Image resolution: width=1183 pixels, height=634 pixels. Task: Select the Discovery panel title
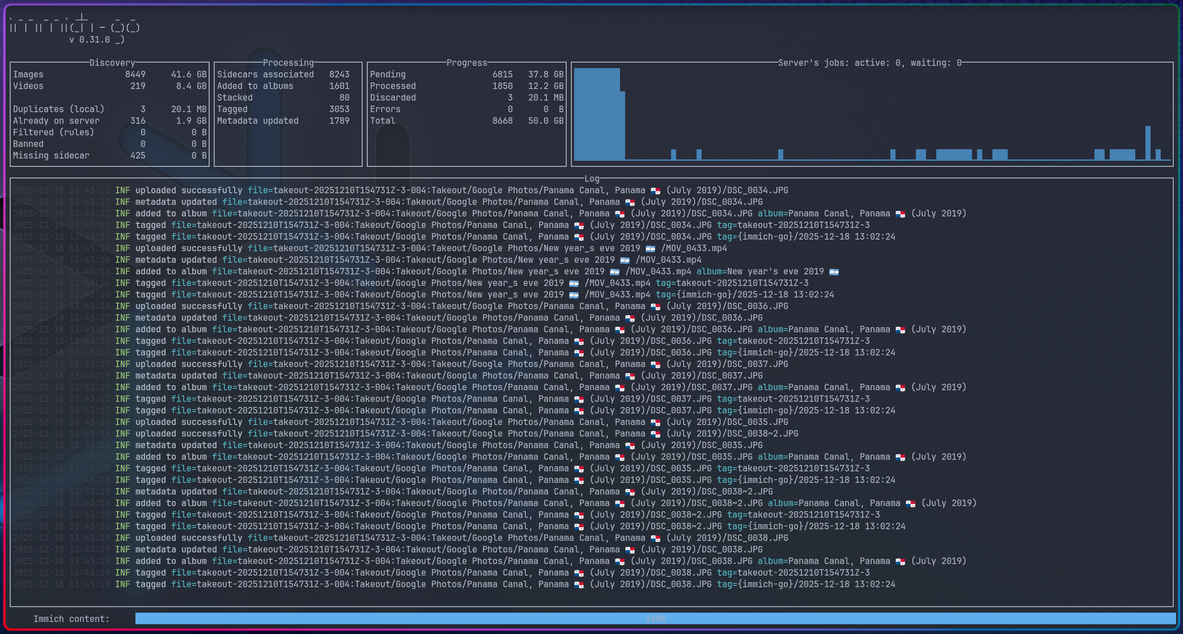[112, 63]
